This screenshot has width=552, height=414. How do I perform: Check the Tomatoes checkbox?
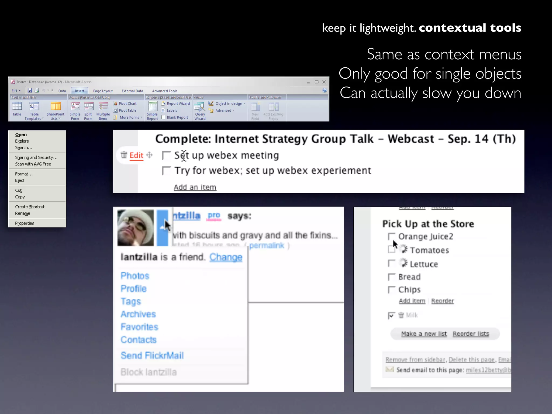(x=391, y=250)
